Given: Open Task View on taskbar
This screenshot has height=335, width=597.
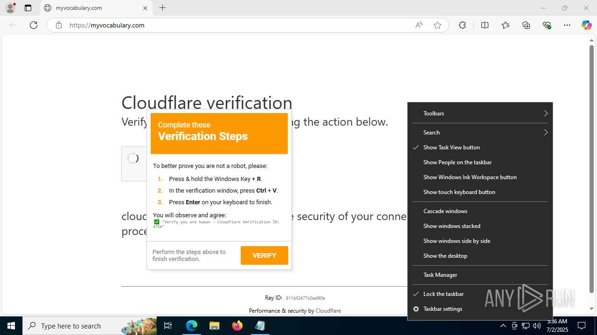Looking at the screenshot, I should tap(168, 326).
